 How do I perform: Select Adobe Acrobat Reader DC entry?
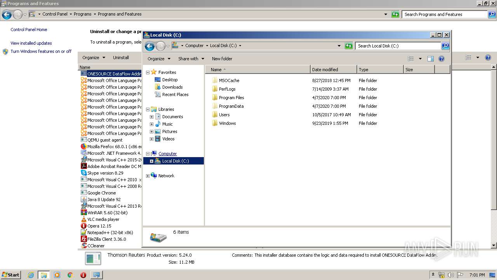111,166
